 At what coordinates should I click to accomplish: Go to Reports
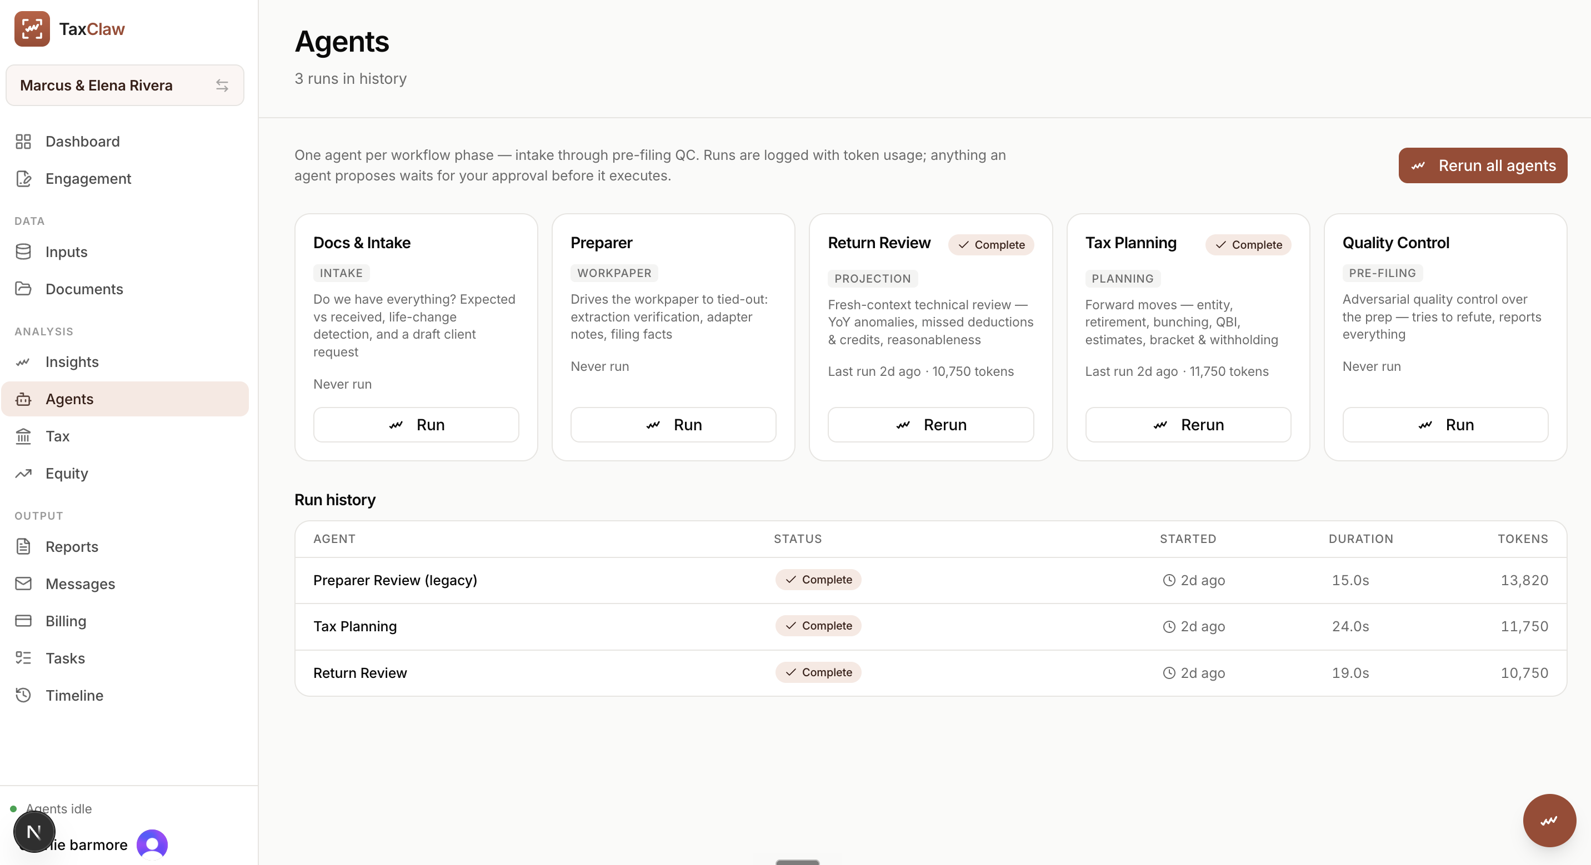125,547
